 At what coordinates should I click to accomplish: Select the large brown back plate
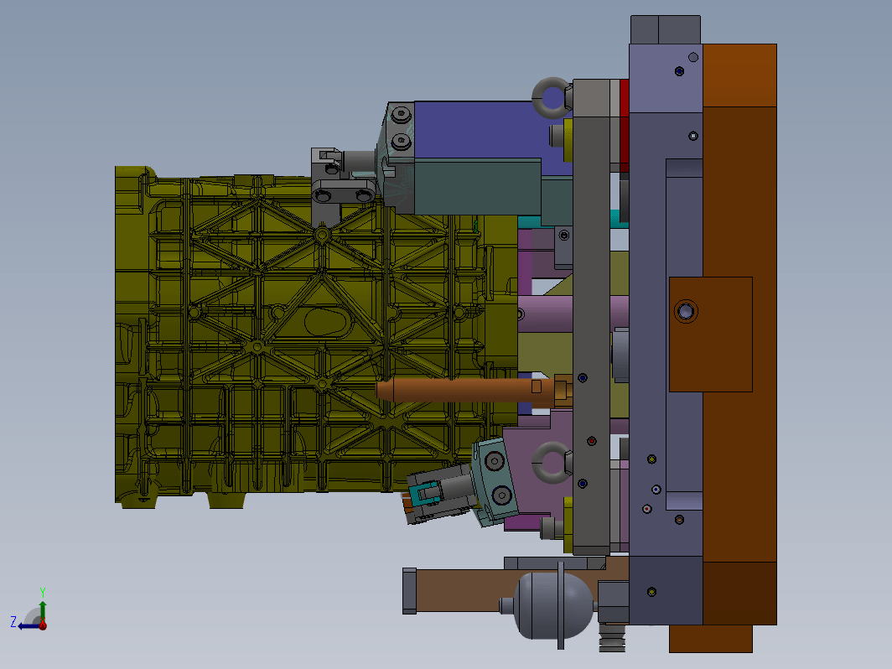point(739,334)
